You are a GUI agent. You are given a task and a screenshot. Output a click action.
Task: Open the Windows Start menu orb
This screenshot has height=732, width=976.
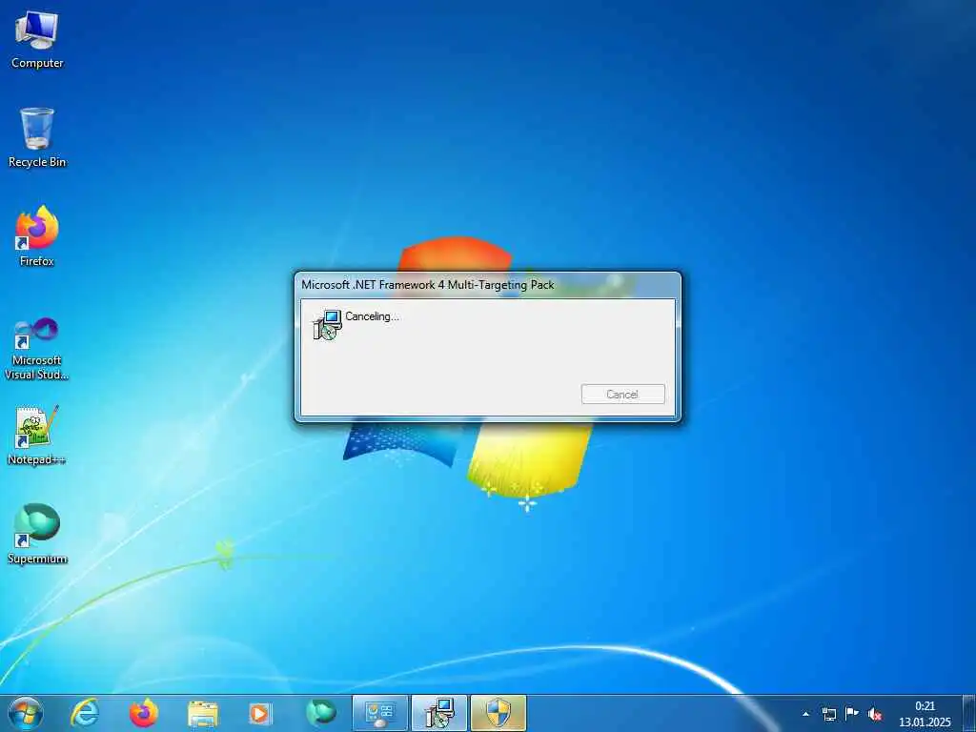click(x=26, y=713)
